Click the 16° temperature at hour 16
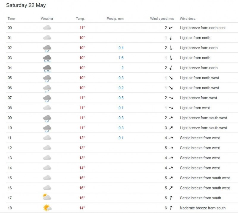This screenshot has width=238, height=213. click(82, 188)
